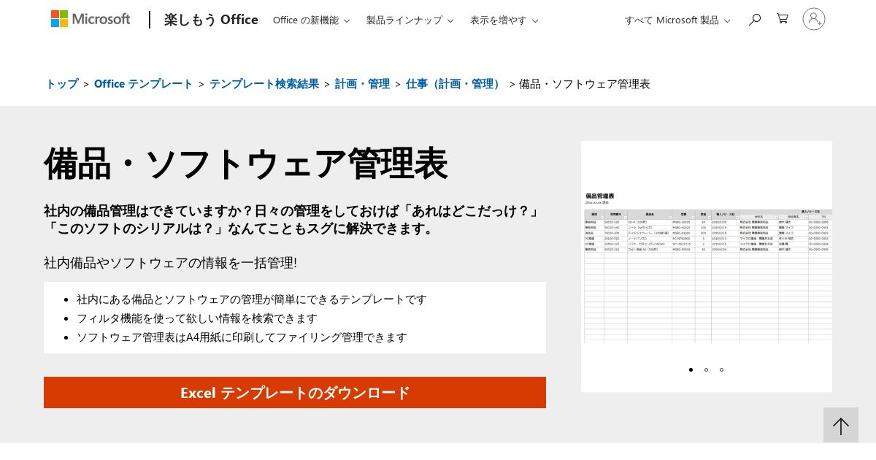
Task: Select the third carousel dot
Action: [x=721, y=369]
